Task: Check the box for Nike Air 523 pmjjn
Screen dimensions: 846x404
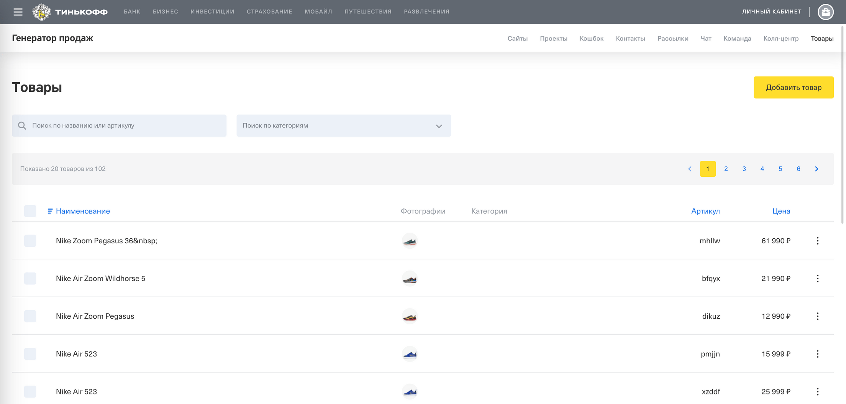Action: click(30, 354)
